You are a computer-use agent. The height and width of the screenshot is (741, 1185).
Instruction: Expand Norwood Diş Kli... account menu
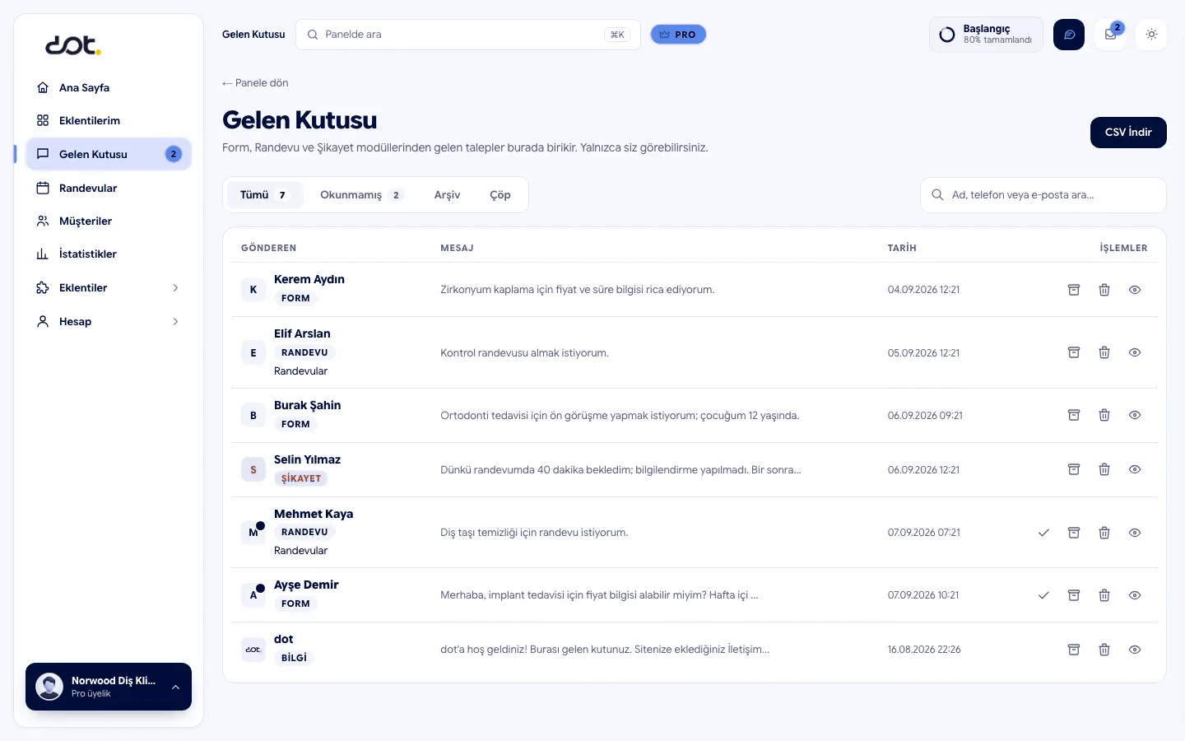[109, 687]
